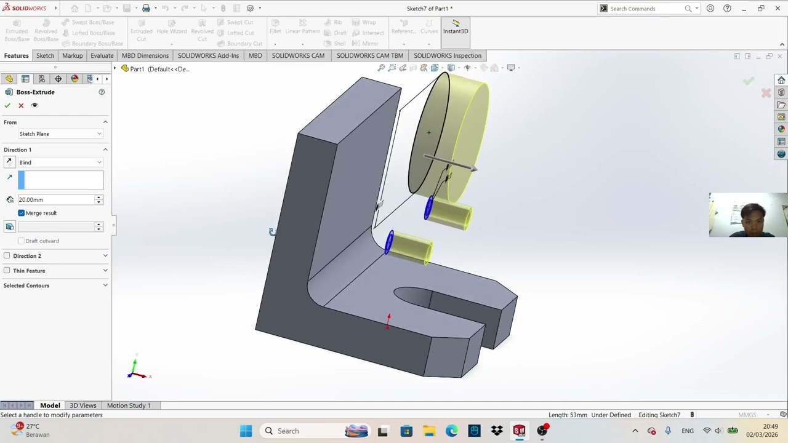
Task: Switch to the Markup tab
Action: click(x=72, y=55)
